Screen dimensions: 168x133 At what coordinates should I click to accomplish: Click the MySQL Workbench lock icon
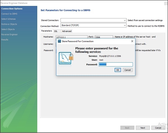click(66, 58)
